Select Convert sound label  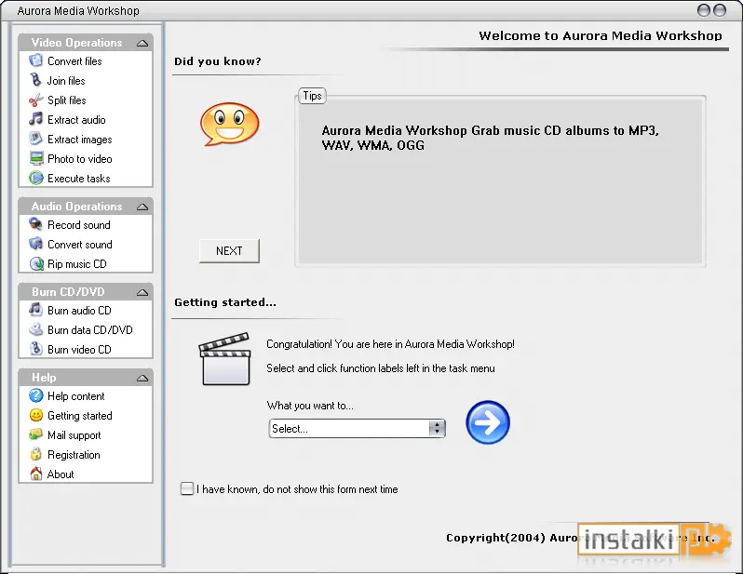[x=80, y=245]
